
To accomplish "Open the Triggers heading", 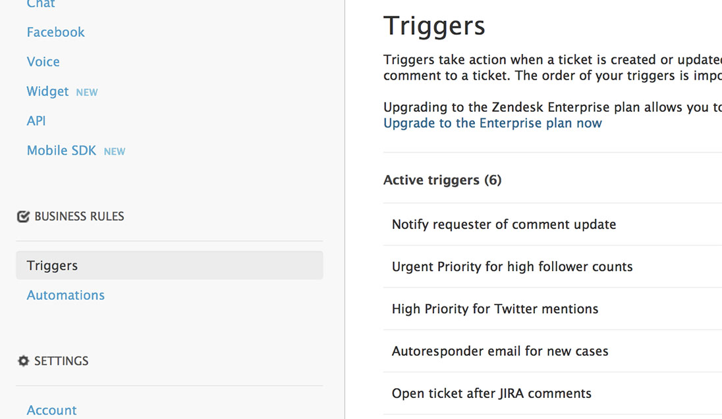I will [x=434, y=26].
